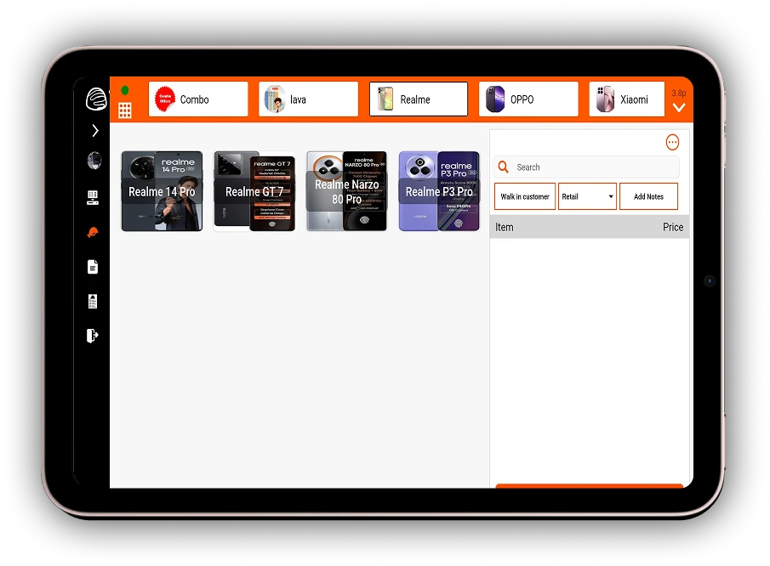This screenshot has width=770, height=566.
Task: Open the grid menu icon in orange bar
Action: pos(125,110)
